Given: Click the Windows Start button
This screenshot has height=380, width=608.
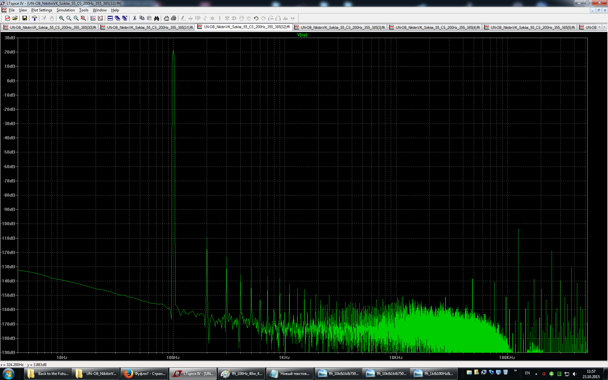Looking at the screenshot, I should coord(8,374).
